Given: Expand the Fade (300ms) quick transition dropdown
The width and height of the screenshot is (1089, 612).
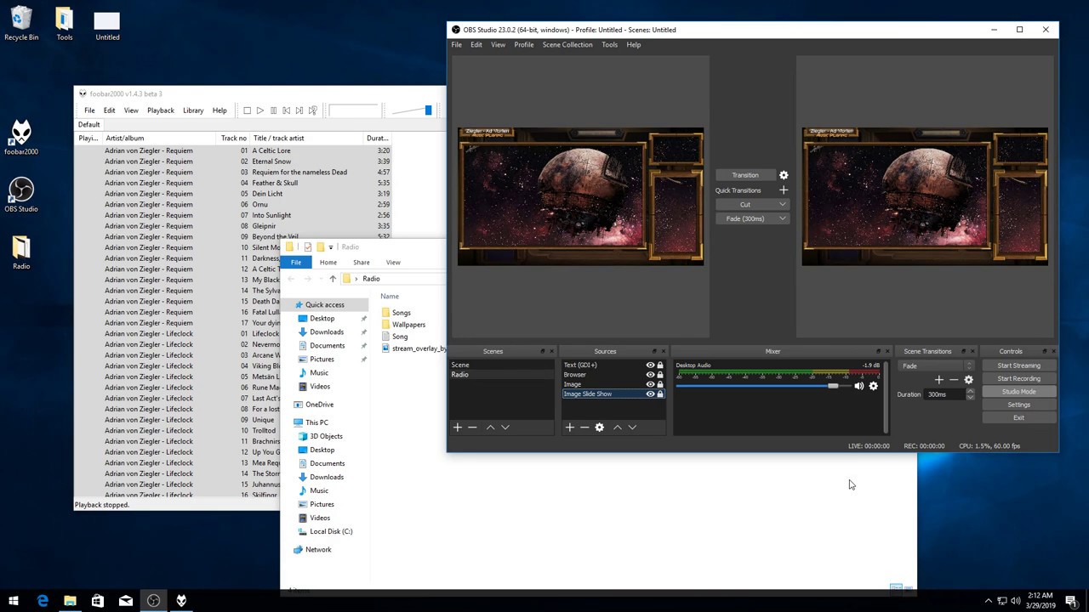Looking at the screenshot, I should 783,218.
